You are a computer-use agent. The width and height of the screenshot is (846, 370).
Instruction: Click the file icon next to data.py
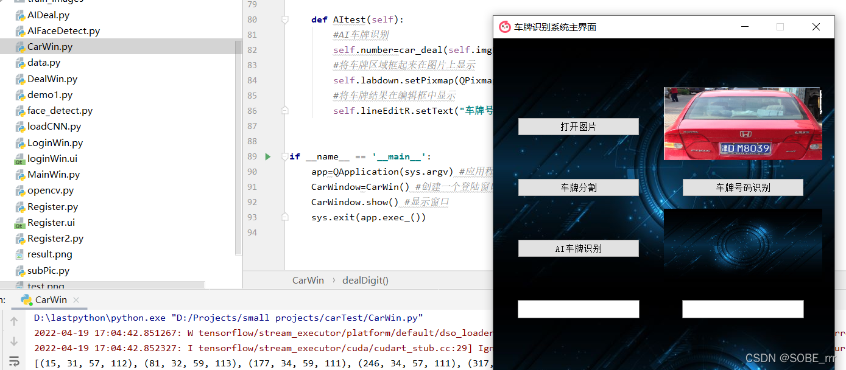pos(19,63)
